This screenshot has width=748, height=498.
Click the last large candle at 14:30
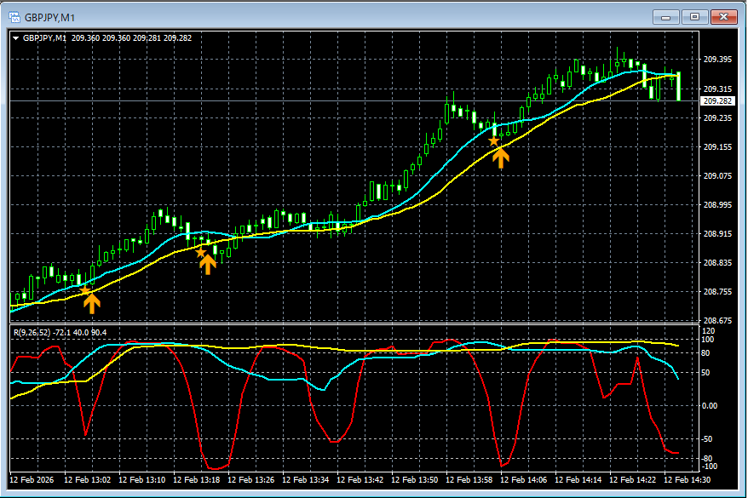(678, 86)
